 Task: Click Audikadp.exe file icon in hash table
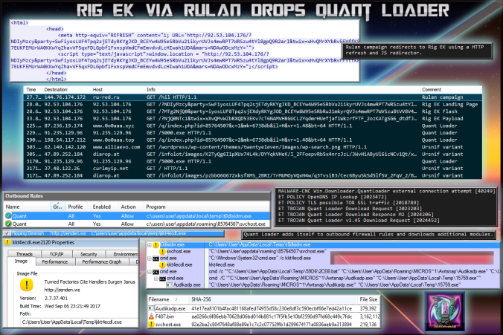(x=151, y=308)
